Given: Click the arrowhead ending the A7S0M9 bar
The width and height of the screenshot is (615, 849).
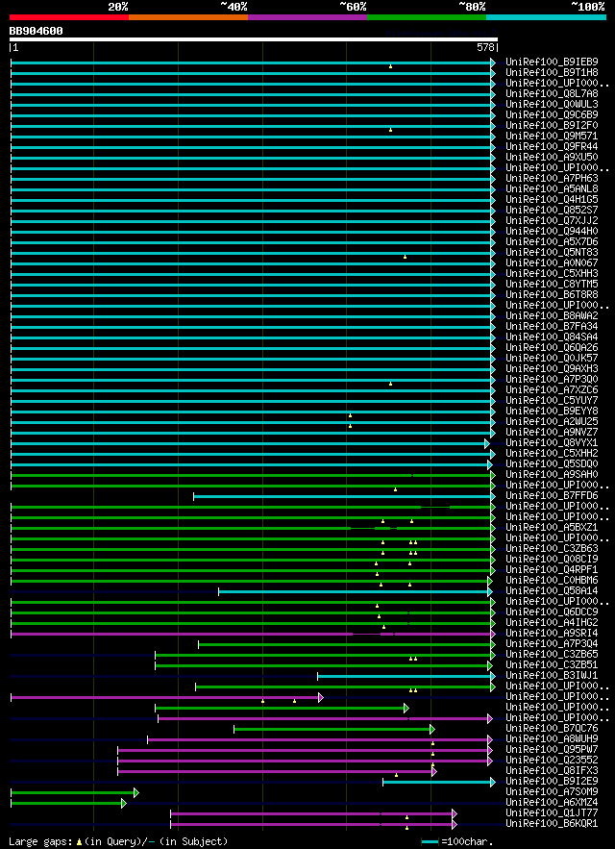Looking at the screenshot, I should [136, 792].
